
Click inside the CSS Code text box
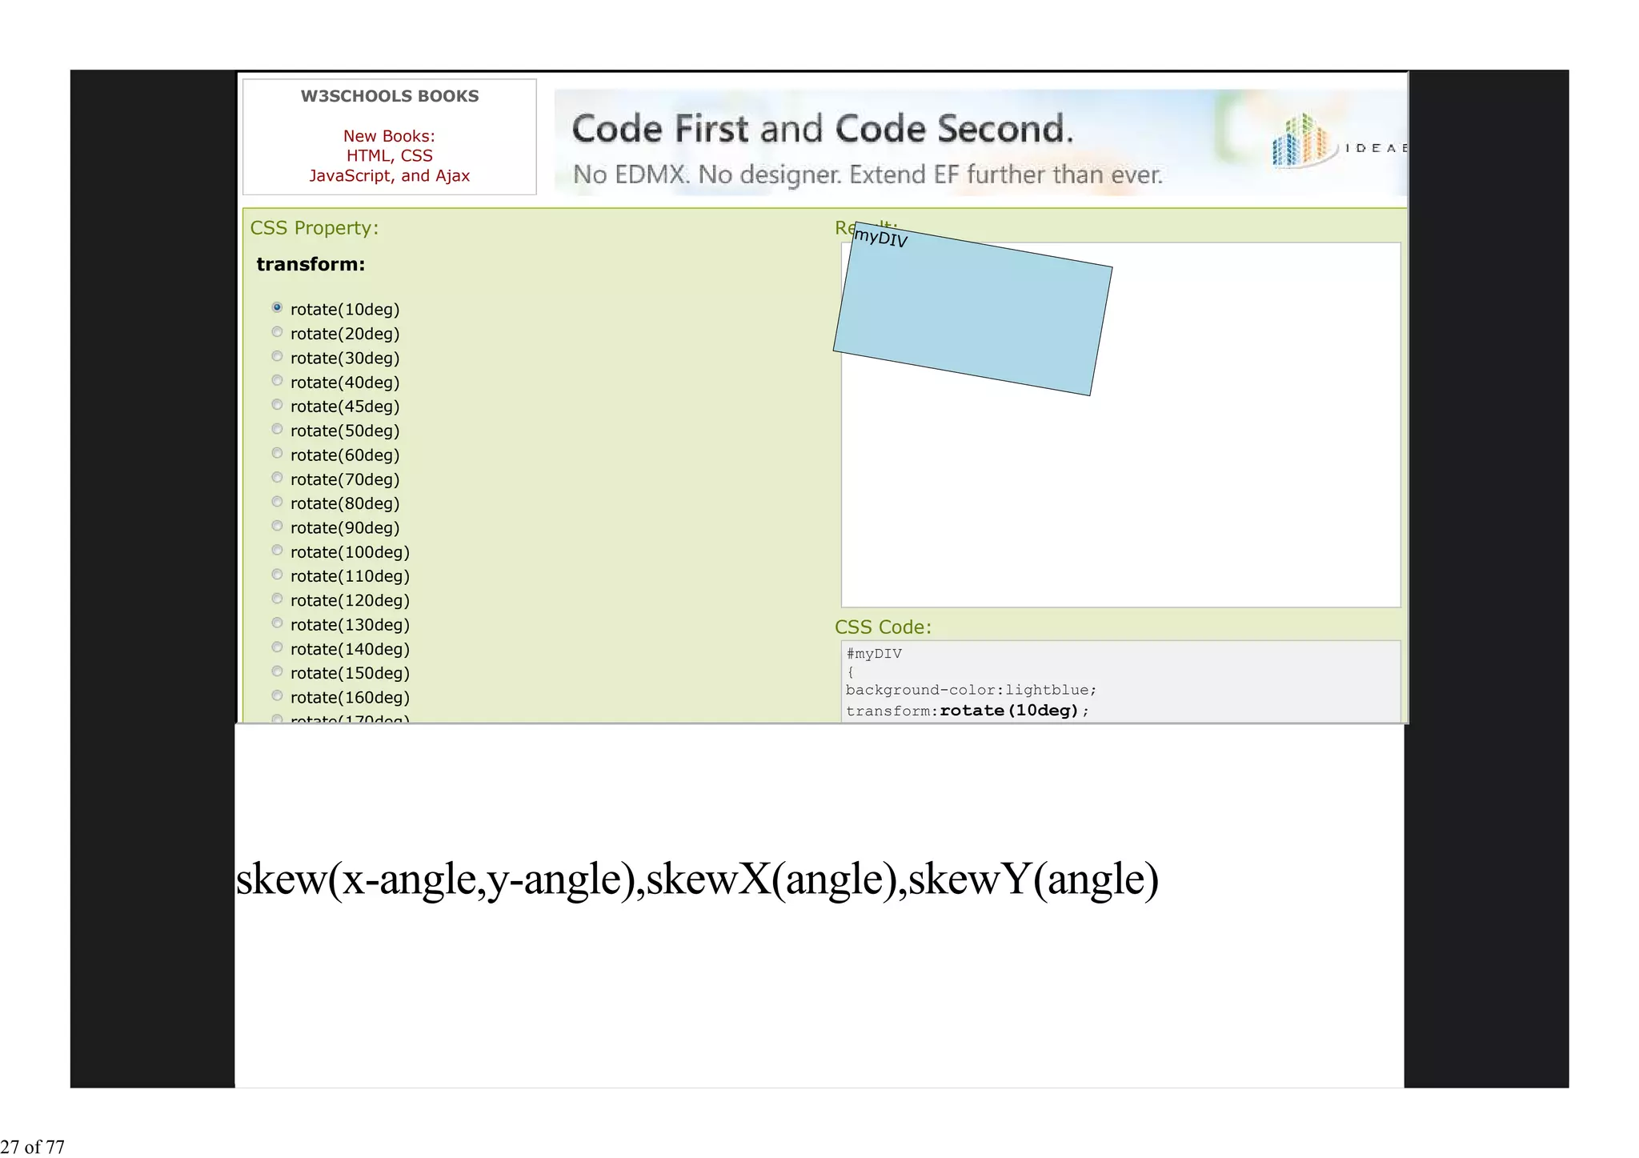[1120, 680]
